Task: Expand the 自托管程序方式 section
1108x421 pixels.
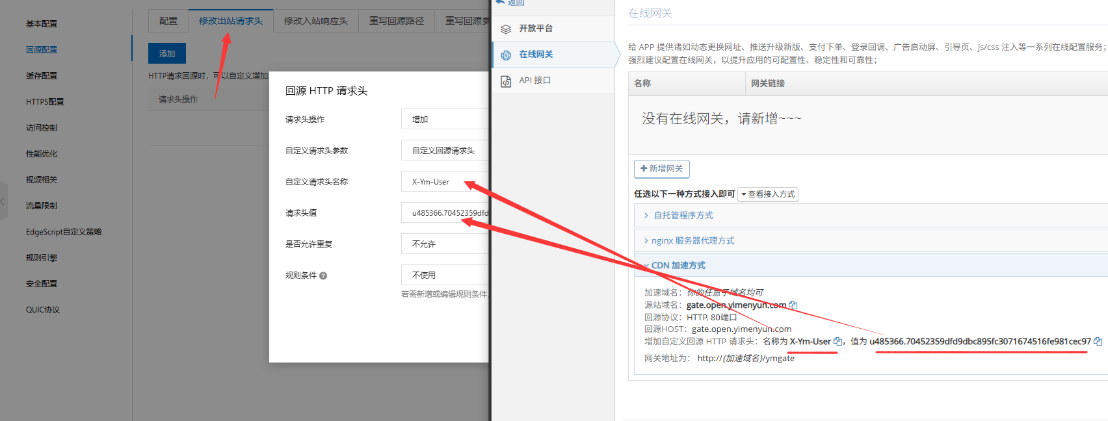Action: (x=683, y=216)
